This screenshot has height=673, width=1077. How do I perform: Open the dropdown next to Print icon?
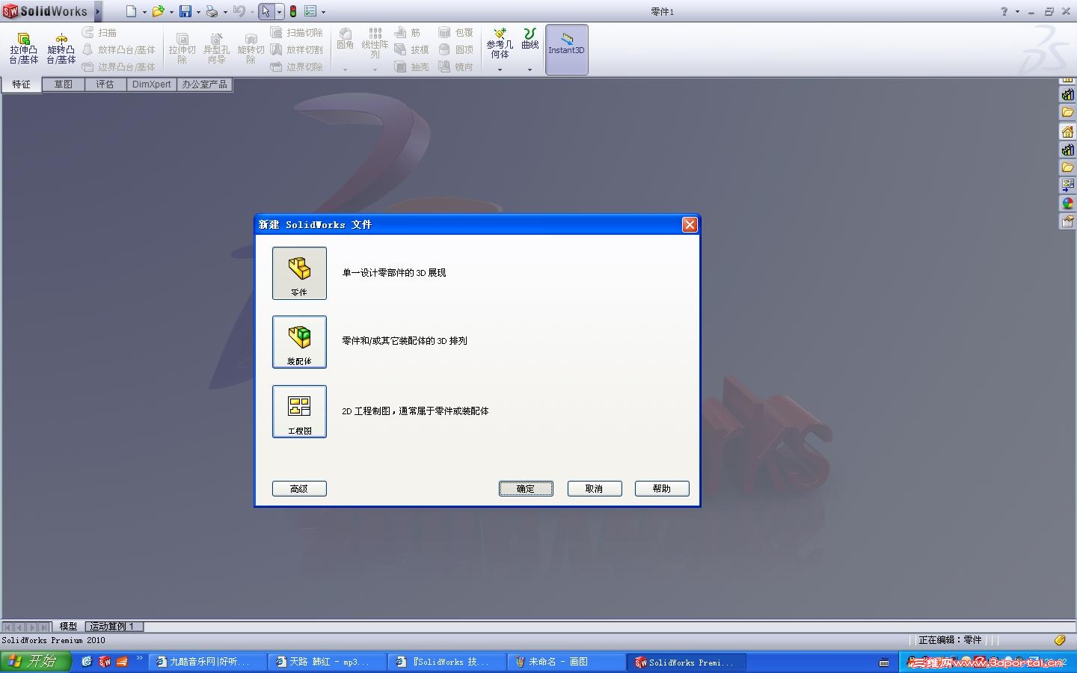pyautogui.click(x=225, y=12)
